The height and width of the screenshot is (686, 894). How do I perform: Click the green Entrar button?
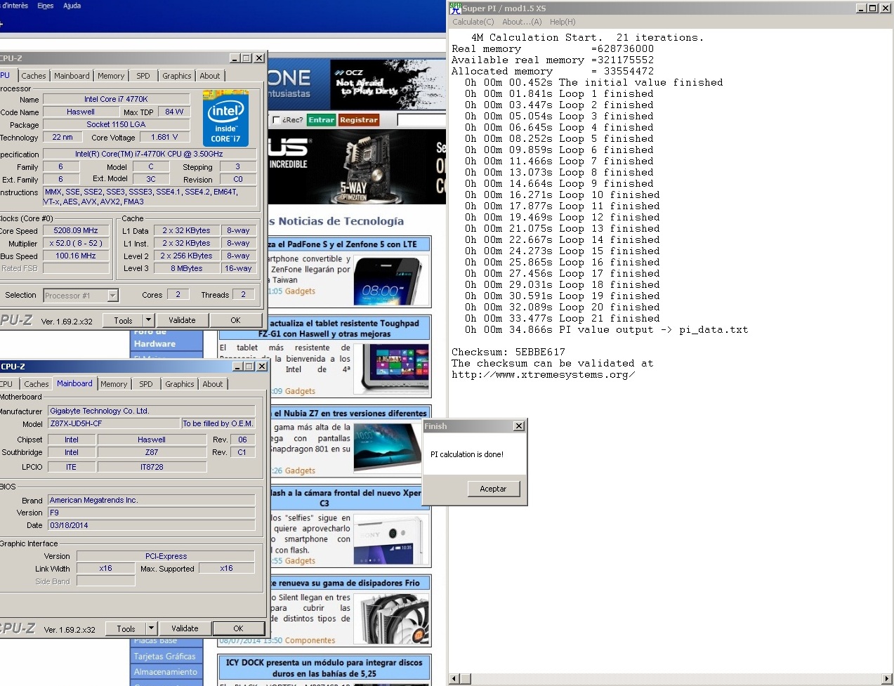click(x=321, y=120)
